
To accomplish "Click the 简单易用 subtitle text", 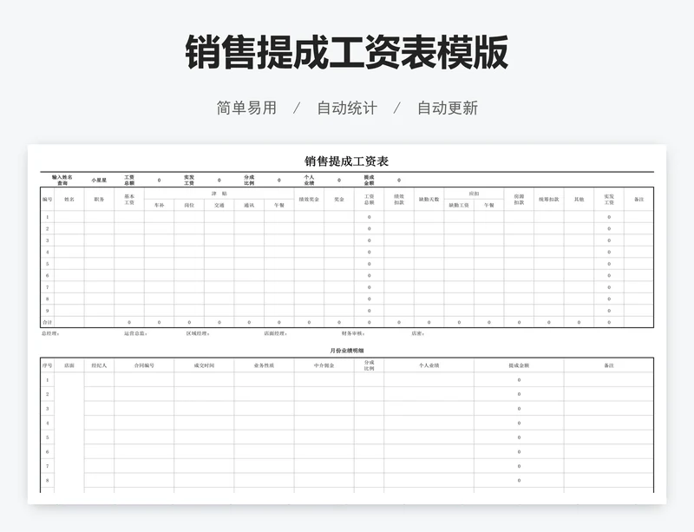I will [x=246, y=108].
